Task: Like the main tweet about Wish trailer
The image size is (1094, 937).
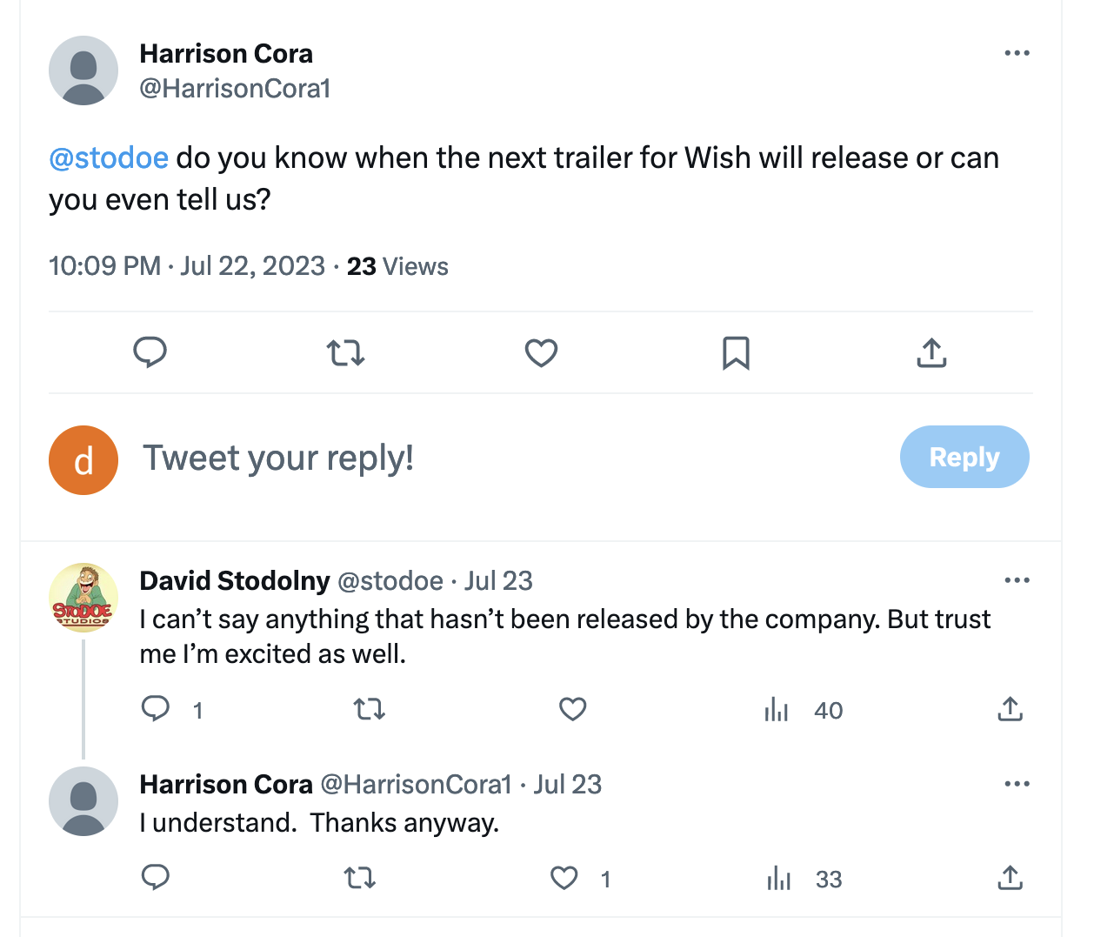Action: tap(541, 352)
